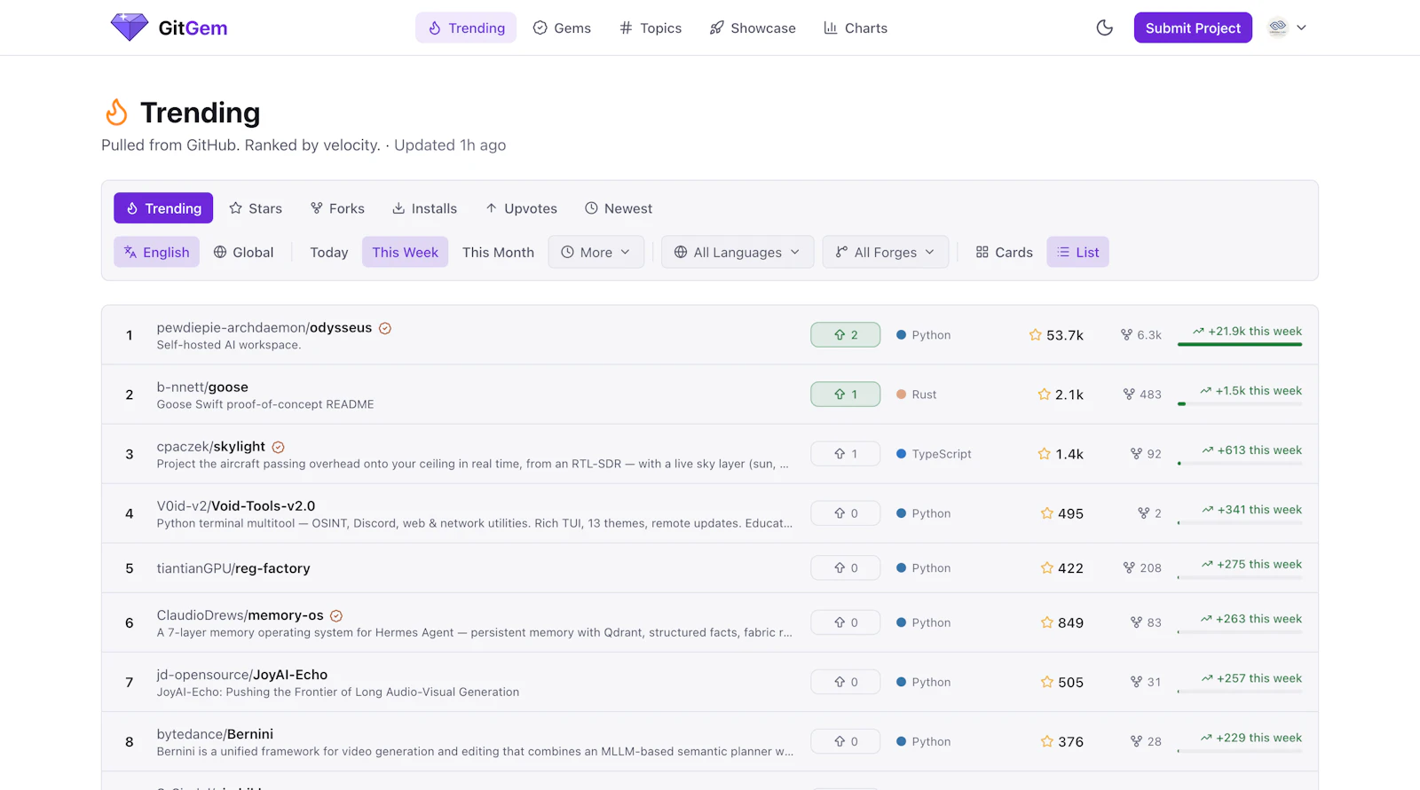Click the +21.9k this week progress bar

pos(1240,344)
